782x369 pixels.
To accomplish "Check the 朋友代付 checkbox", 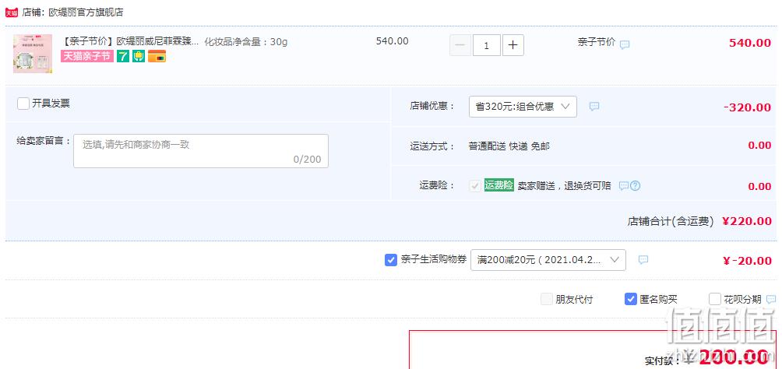I will pos(547,299).
